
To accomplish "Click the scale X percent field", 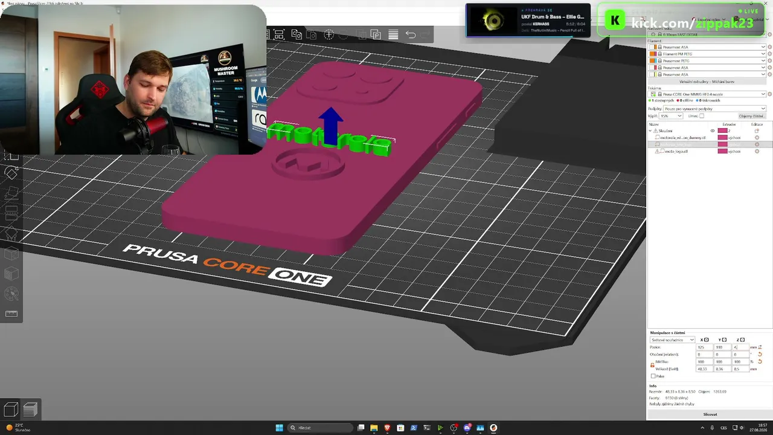I will [704, 361].
